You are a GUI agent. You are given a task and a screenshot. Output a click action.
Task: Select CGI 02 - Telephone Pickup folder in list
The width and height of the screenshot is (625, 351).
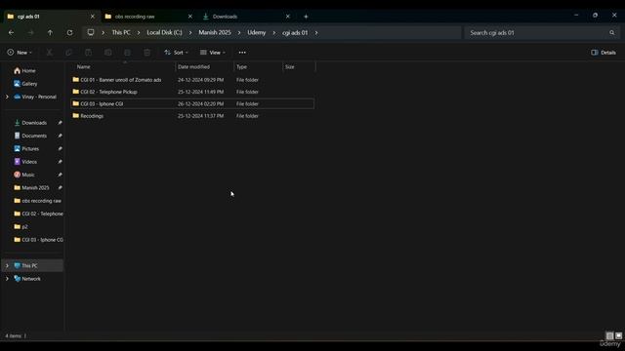coord(192,92)
